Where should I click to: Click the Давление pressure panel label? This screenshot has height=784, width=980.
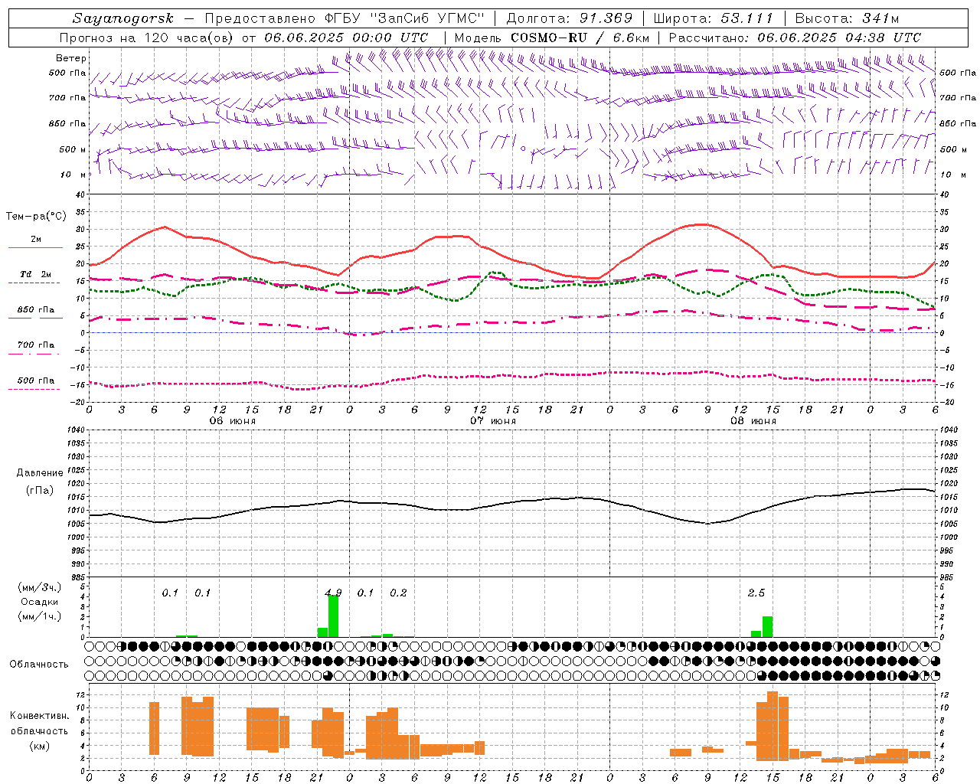pyautogui.click(x=40, y=473)
